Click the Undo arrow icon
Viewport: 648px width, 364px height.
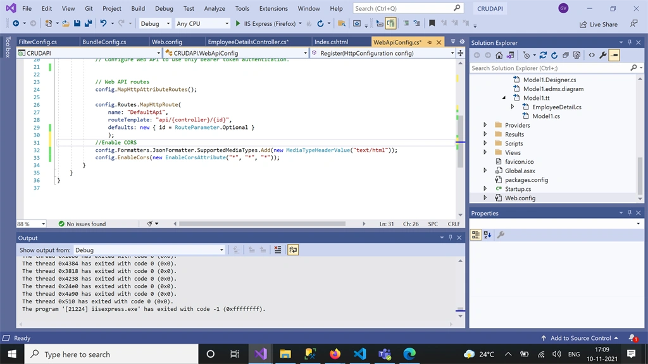tap(103, 23)
